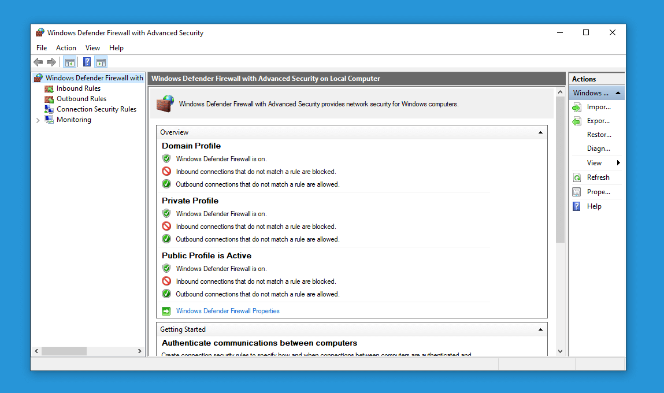Click Domain Profile inbound blocked icon
664x393 pixels.
pos(166,171)
